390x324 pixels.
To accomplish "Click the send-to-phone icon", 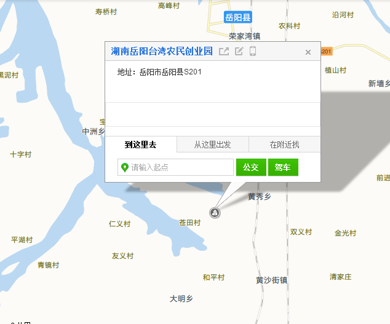I will click(253, 52).
